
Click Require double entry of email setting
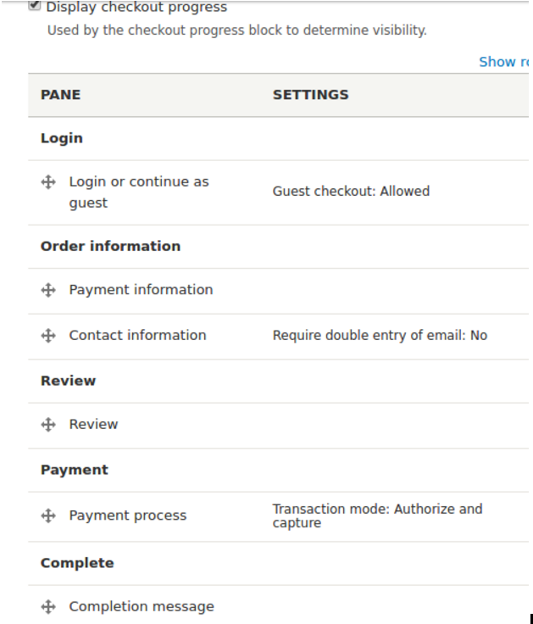point(380,336)
